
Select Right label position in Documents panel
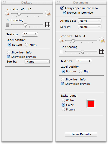coord(80,71)
